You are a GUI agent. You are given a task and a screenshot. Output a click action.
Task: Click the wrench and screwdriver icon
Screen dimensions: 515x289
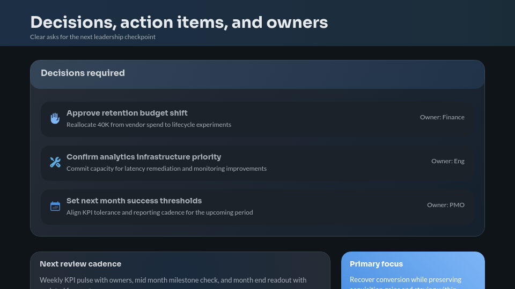pos(55,162)
